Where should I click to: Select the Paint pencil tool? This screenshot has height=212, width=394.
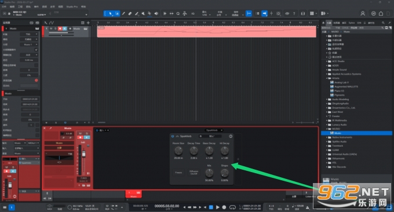pos(136,13)
